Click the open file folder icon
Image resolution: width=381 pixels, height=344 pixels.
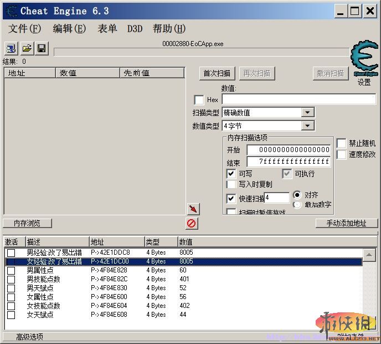coord(27,48)
